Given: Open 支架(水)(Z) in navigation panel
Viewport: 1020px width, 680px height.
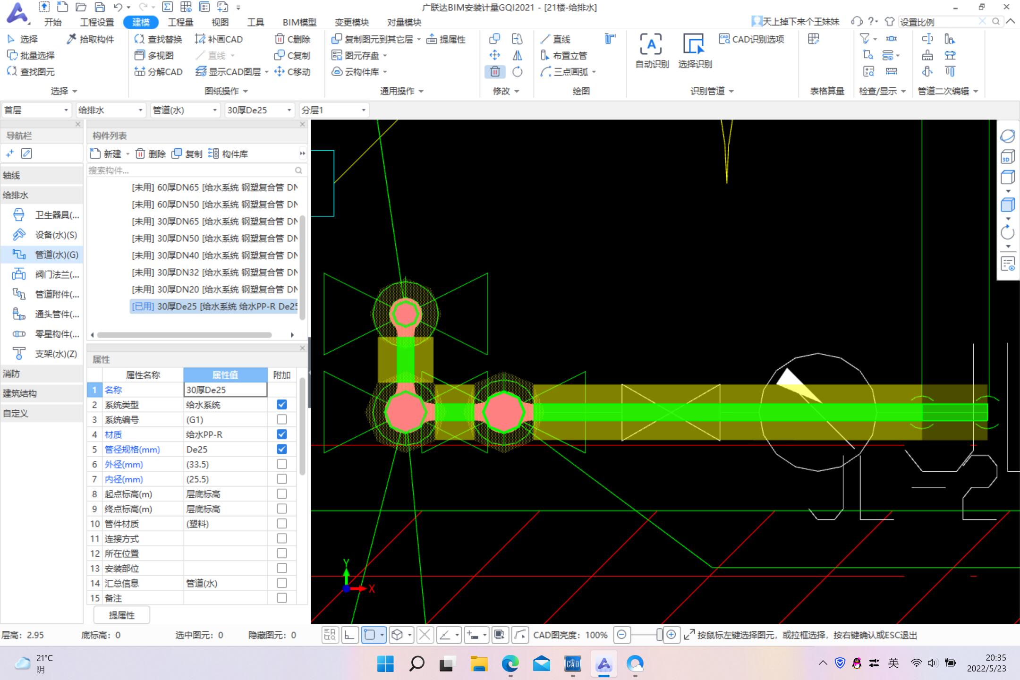Looking at the screenshot, I should point(44,354).
